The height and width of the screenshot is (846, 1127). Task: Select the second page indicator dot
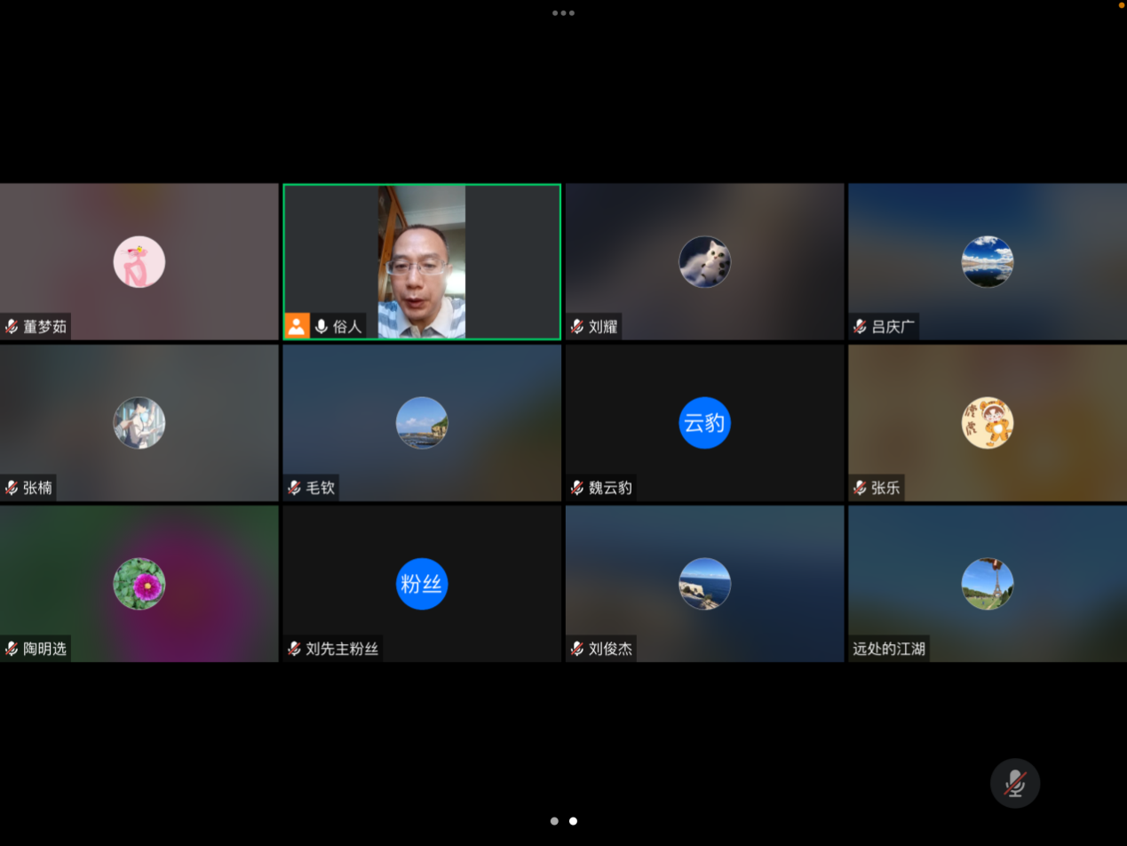click(573, 821)
